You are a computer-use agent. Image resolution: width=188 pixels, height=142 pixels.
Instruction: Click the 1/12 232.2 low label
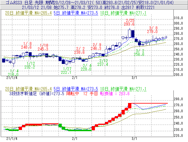pyautogui.click(x=30, y=65)
